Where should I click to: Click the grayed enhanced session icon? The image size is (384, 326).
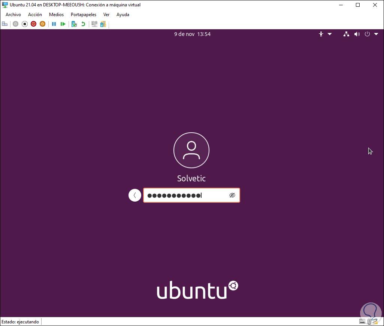click(94, 24)
